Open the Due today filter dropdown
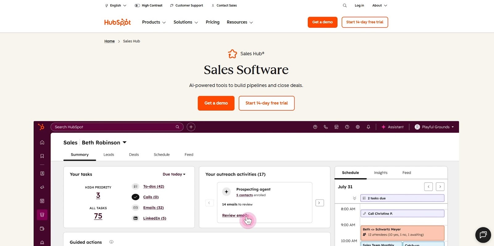The width and height of the screenshot is (494, 246). pos(174,174)
